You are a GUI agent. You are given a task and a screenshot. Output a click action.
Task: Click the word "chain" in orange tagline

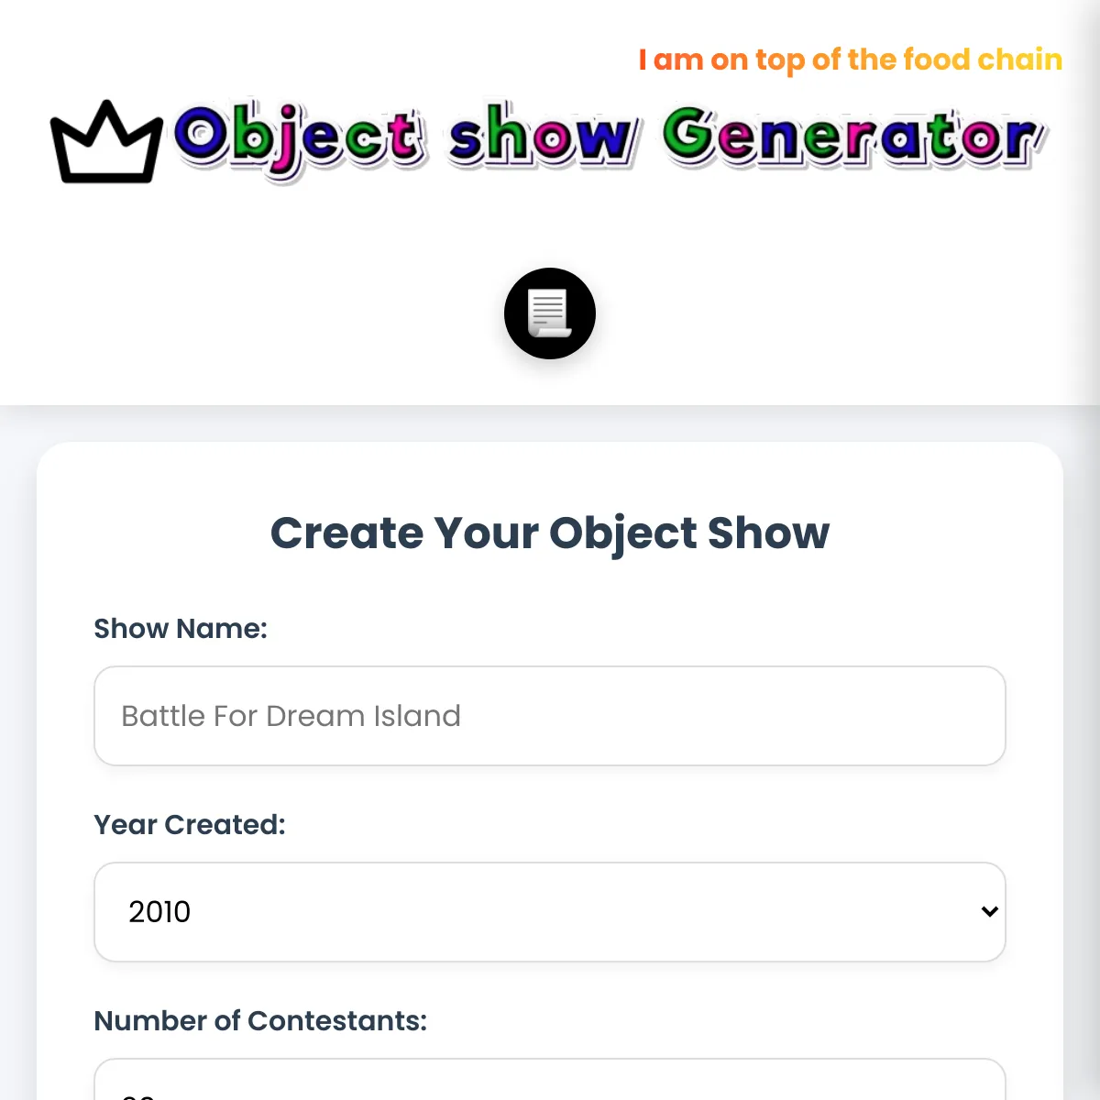click(x=1019, y=60)
